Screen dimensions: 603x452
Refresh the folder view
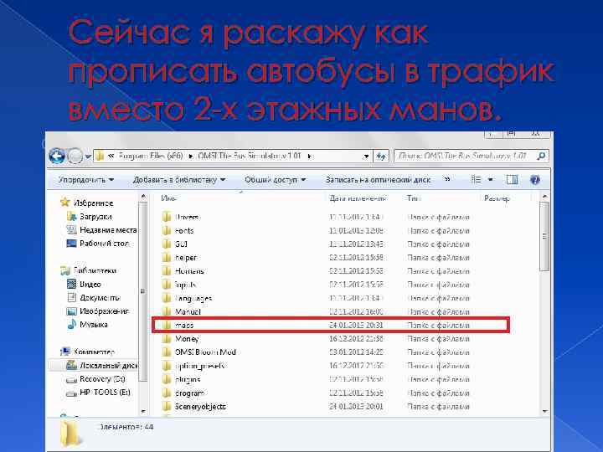(x=381, y=157)
